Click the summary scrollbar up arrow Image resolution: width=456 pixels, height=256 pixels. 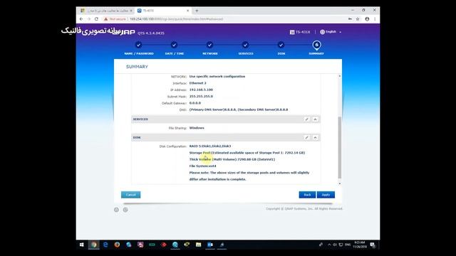(339, 76)
